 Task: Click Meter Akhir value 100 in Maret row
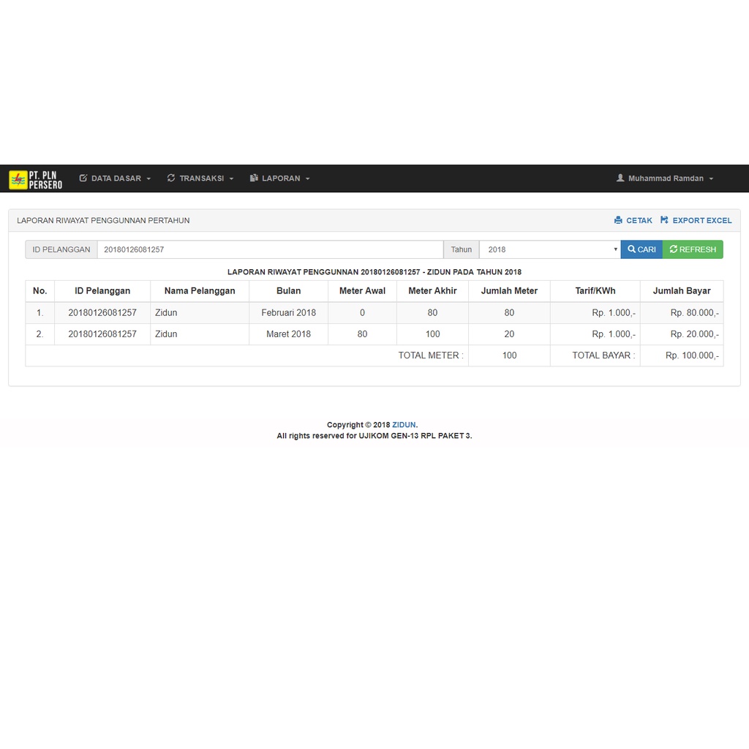pyautogui.click(x=432, y=334)
